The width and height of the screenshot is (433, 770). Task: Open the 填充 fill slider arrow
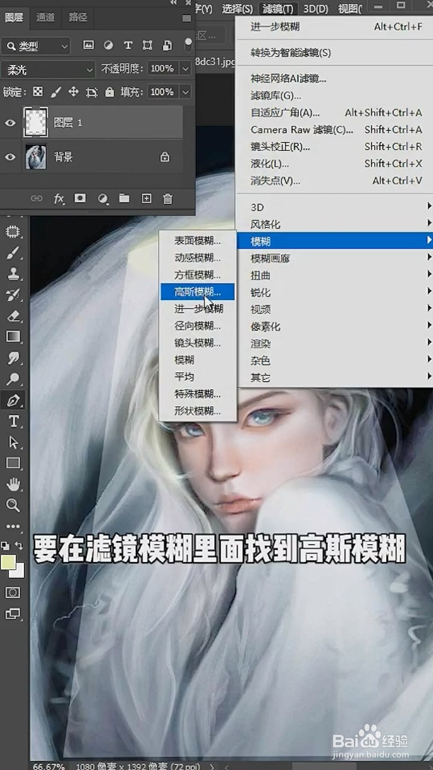[x=185, y=92]
